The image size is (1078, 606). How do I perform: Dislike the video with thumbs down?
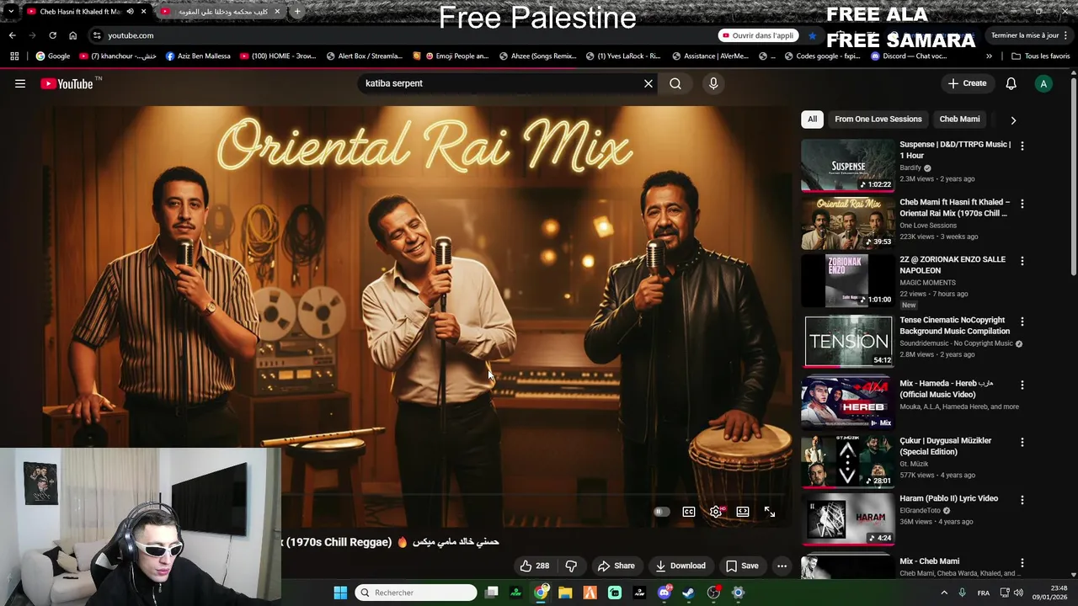point(571,566)
